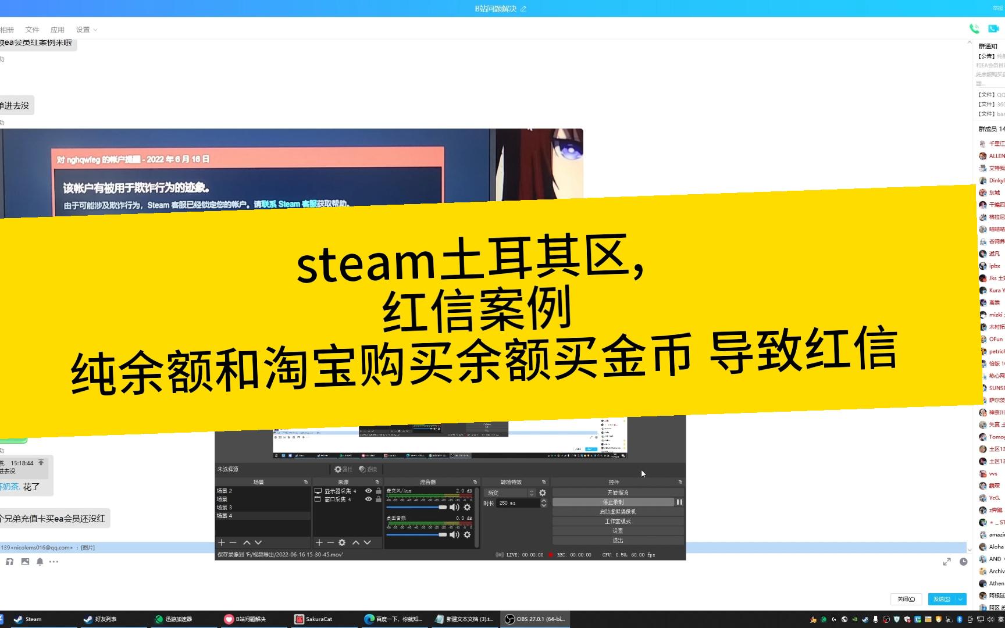Screen dimensions: 1005x628
Task: Select 场景 4 in OBS scene list
Action: (263, 516)
